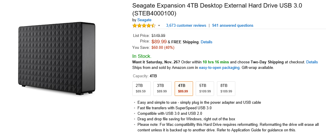Select the 4TB capacity option
This screenshot has width=326, height=136.
click(x=184, y=88)
